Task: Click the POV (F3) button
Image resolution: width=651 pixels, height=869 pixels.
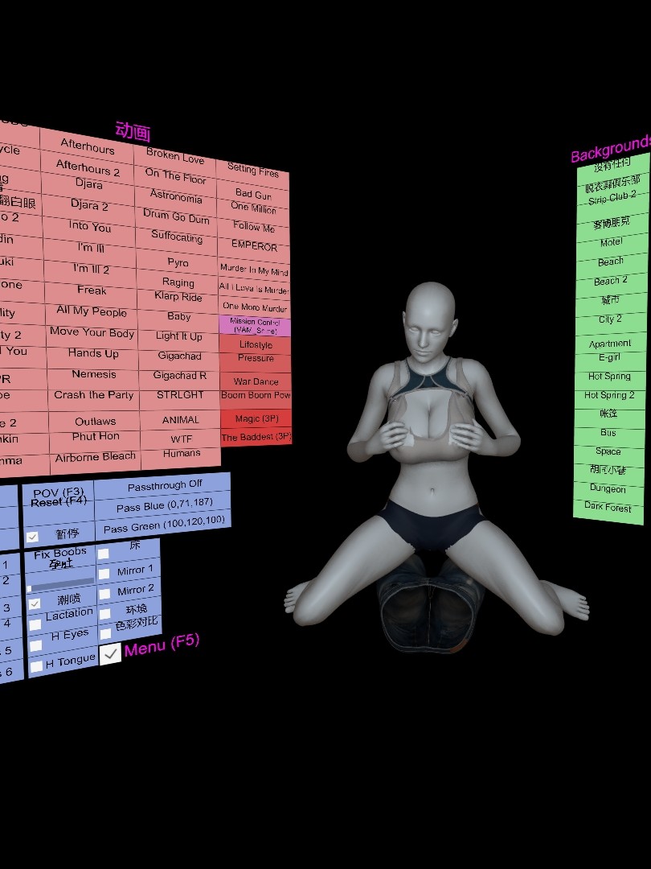Action: click(x=58, y=492)
